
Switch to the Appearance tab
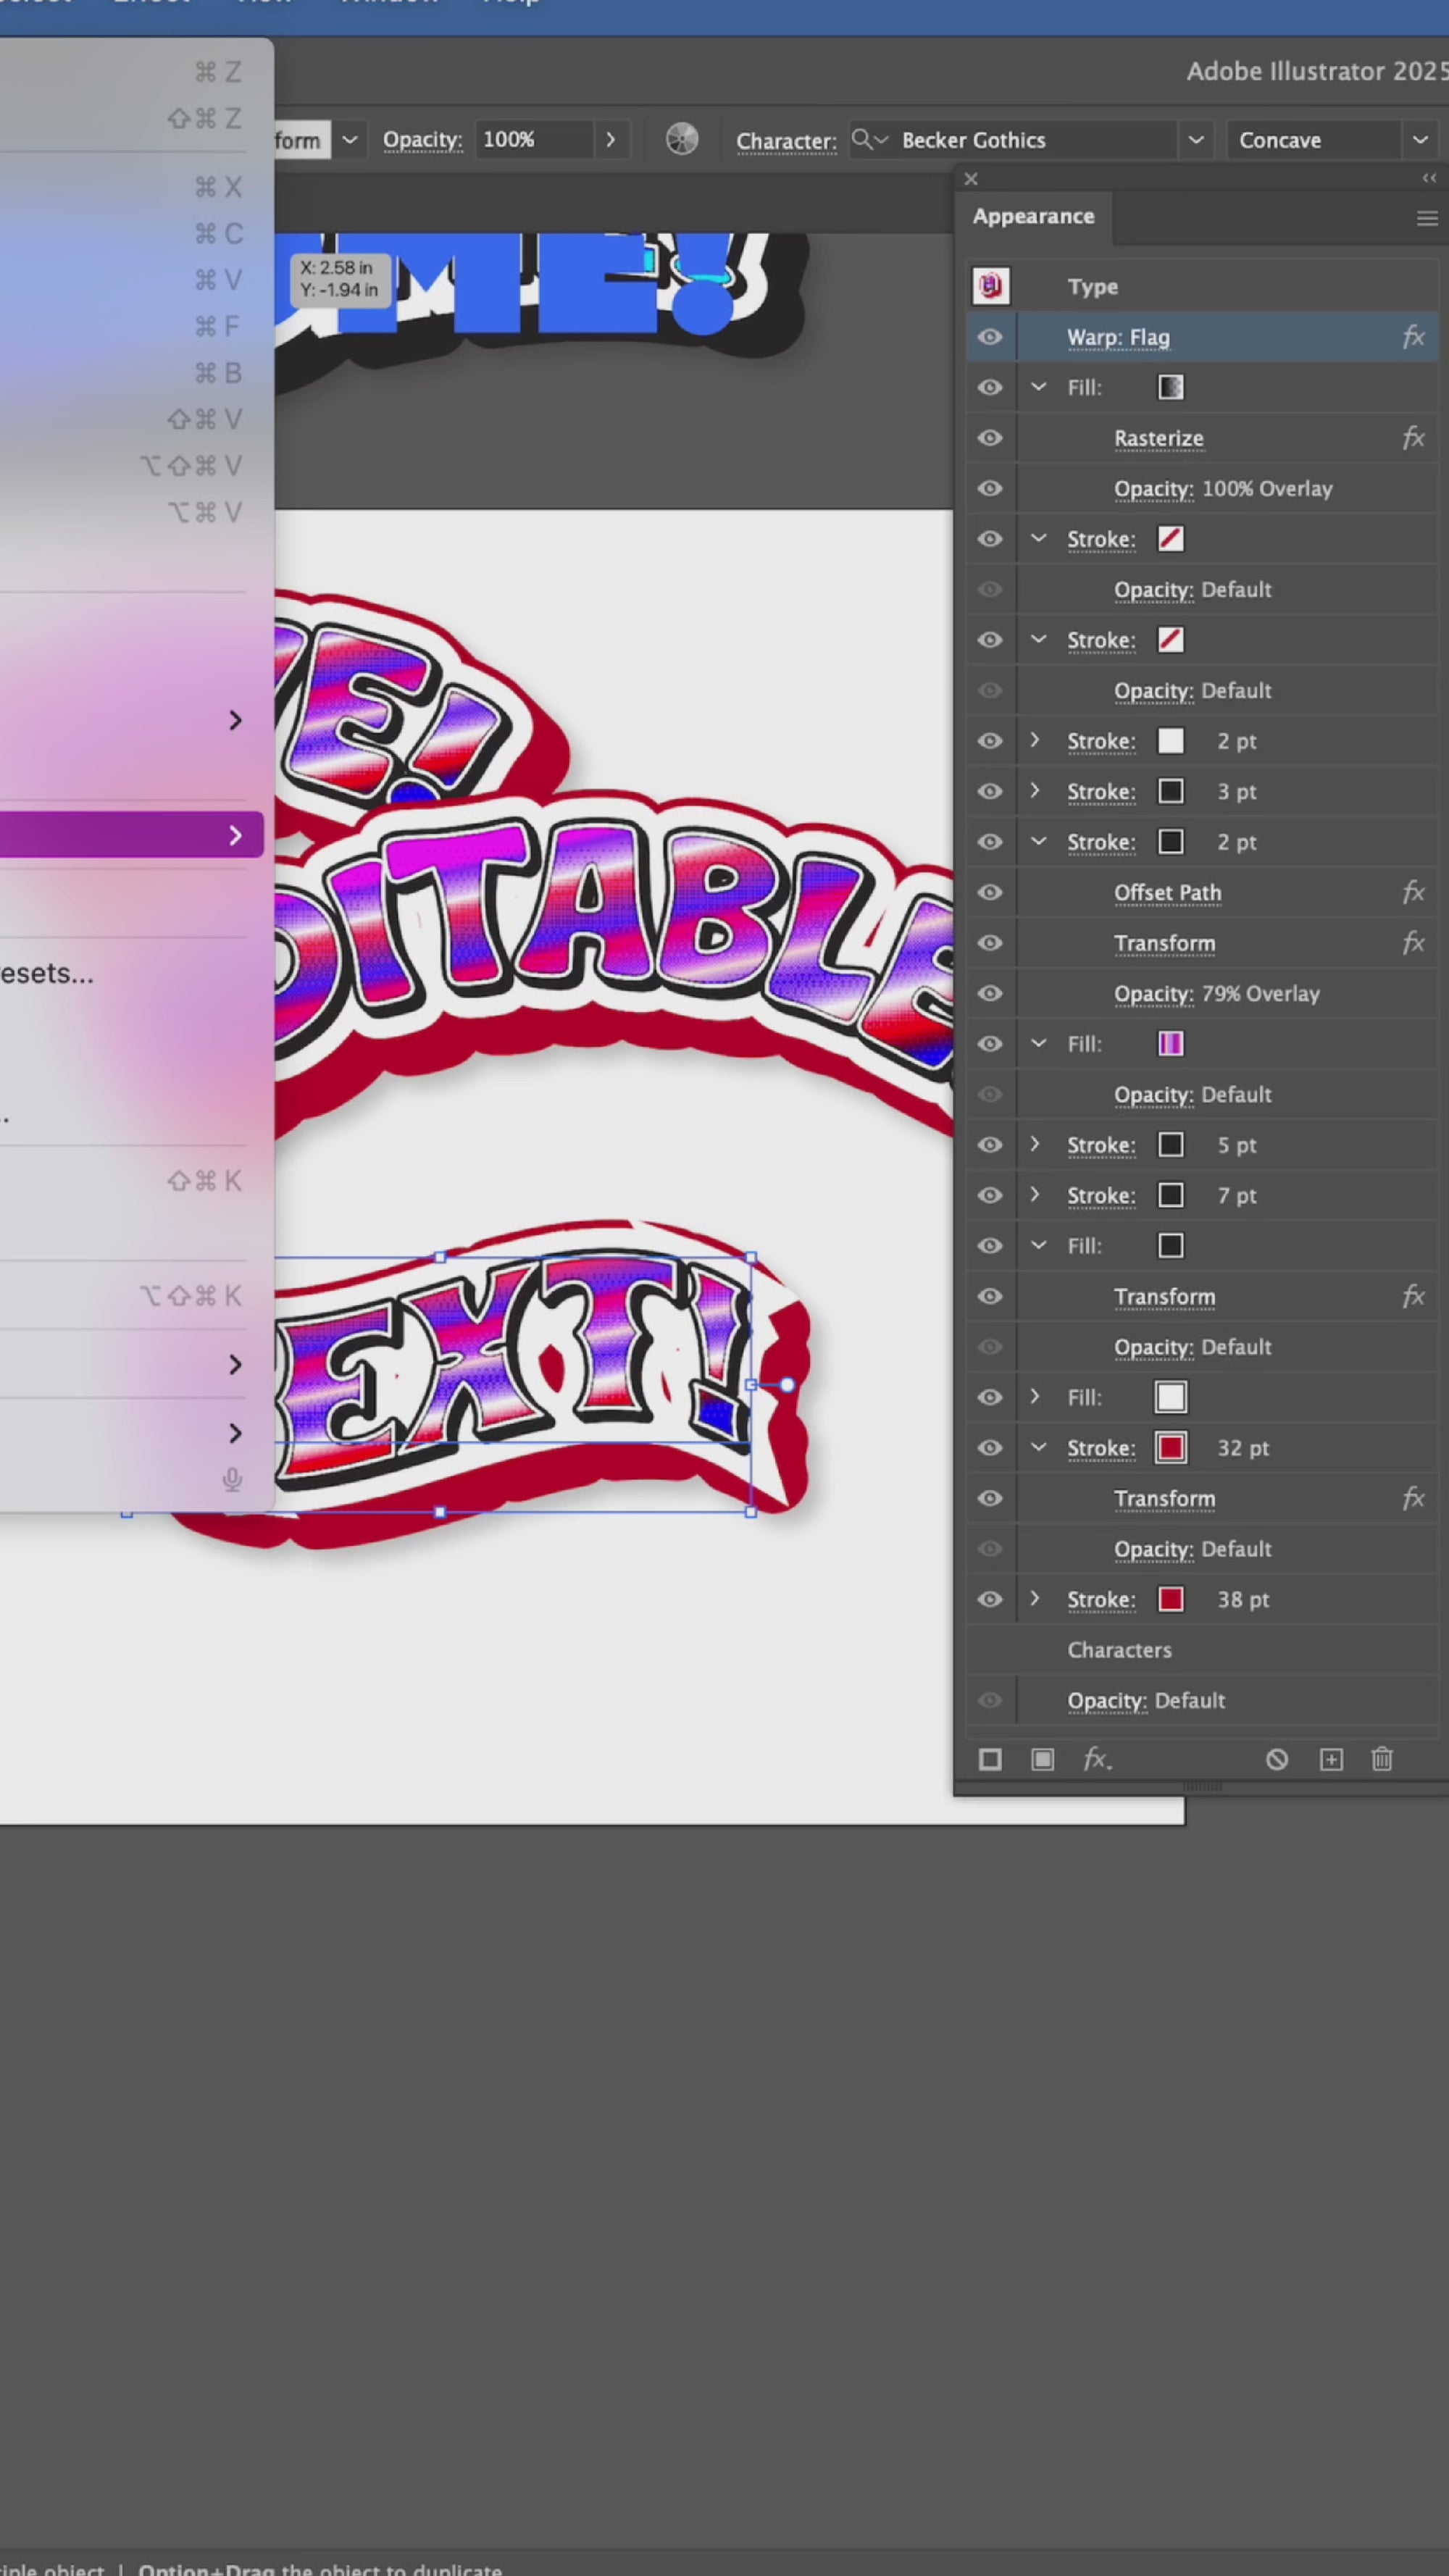pos(1033,216)
